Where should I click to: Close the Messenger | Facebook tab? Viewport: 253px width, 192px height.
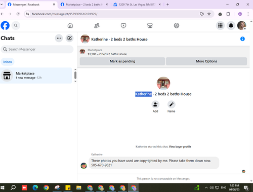point(54,5)
